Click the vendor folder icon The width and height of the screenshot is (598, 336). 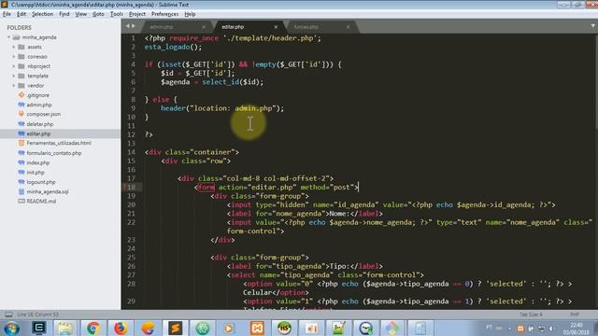click(x=21, y=86)
